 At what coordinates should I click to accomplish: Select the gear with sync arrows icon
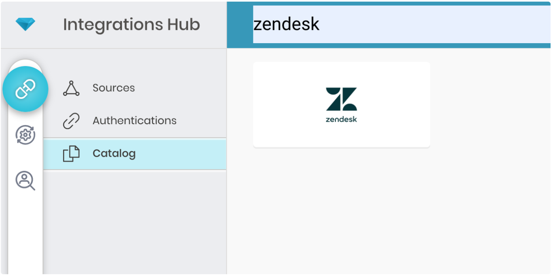tap(25, 135)
